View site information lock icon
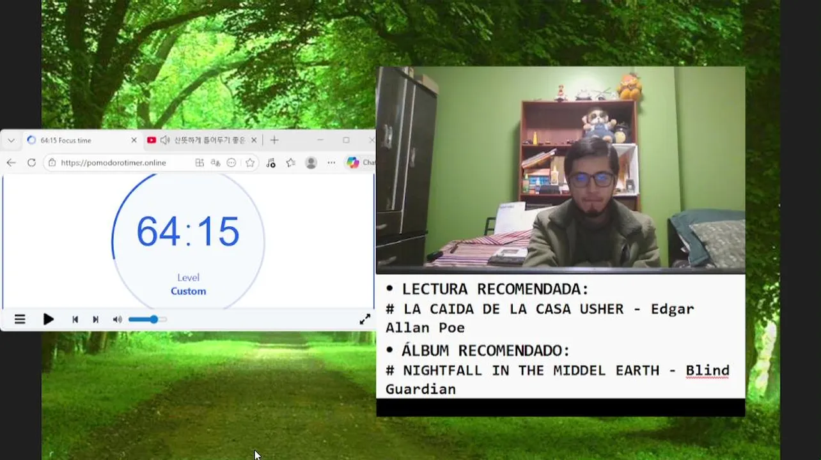This screenshot has height=460, width=821. [52, 163]
